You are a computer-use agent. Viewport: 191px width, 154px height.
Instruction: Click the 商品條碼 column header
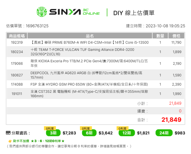[17, 36]
